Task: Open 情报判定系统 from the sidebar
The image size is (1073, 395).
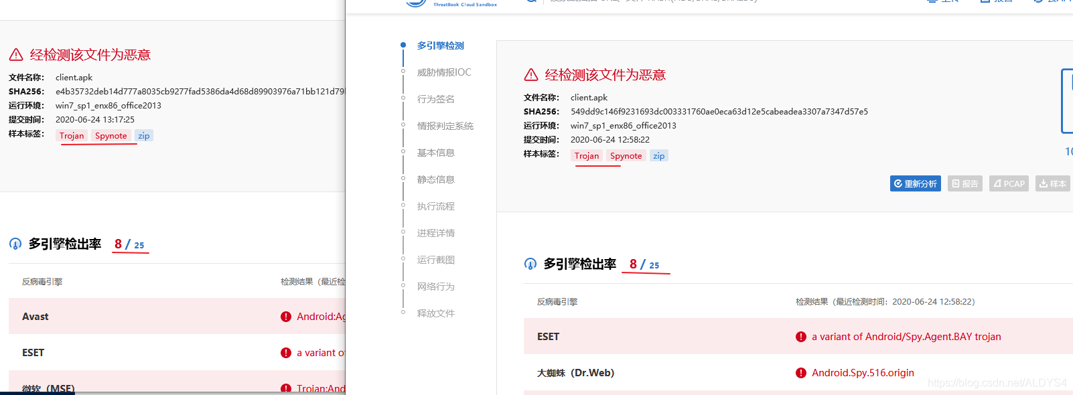Action: 445,126
